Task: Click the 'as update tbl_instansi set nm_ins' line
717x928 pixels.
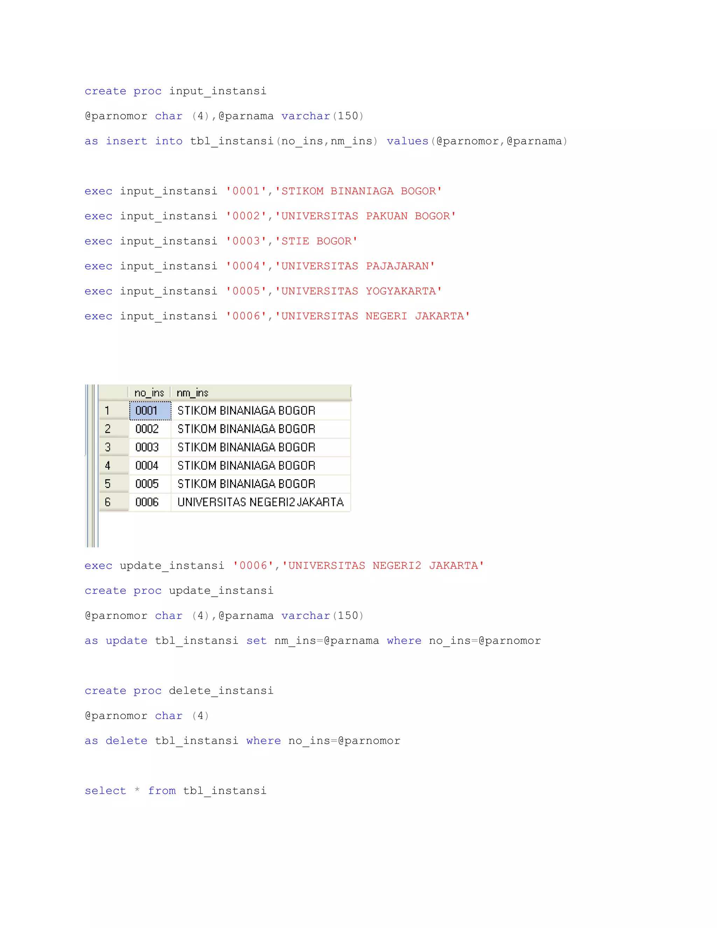Action: point(313,641)
